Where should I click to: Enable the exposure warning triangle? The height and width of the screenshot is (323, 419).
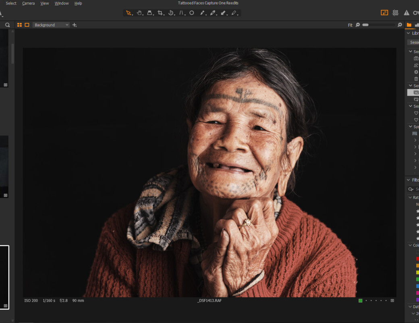[x=407, y=13]
